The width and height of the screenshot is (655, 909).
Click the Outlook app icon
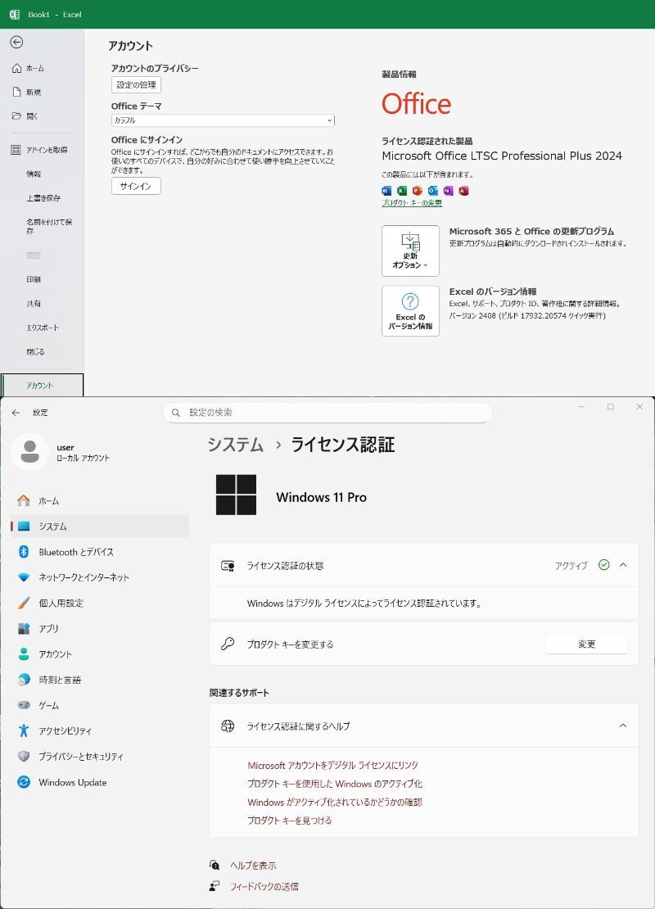(433, 191)
